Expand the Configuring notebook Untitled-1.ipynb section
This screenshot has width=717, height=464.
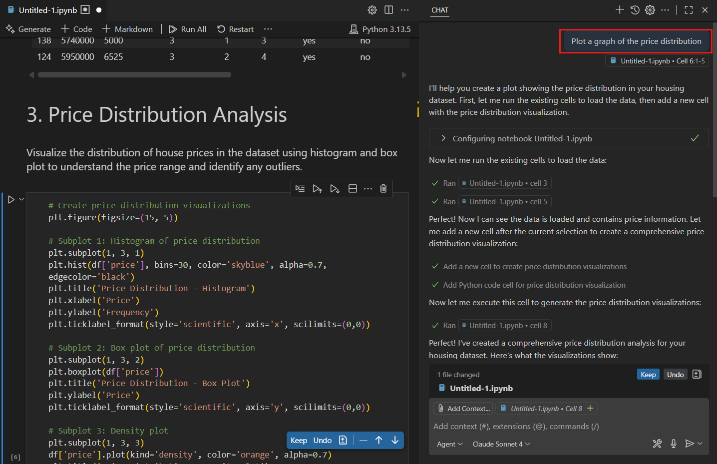point(443,138)
